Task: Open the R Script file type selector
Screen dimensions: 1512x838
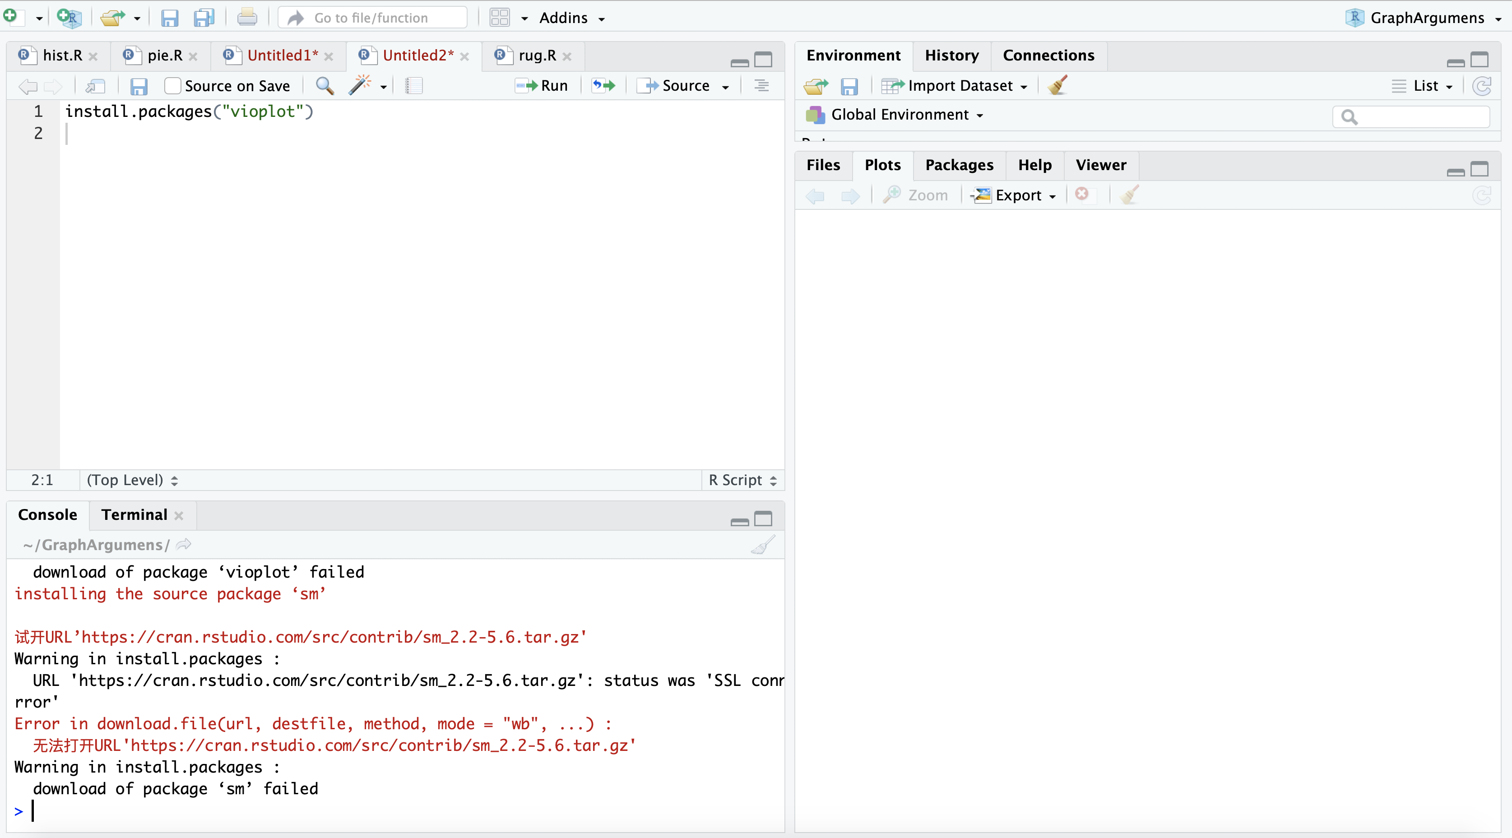Action: click(x=742, y=480)
